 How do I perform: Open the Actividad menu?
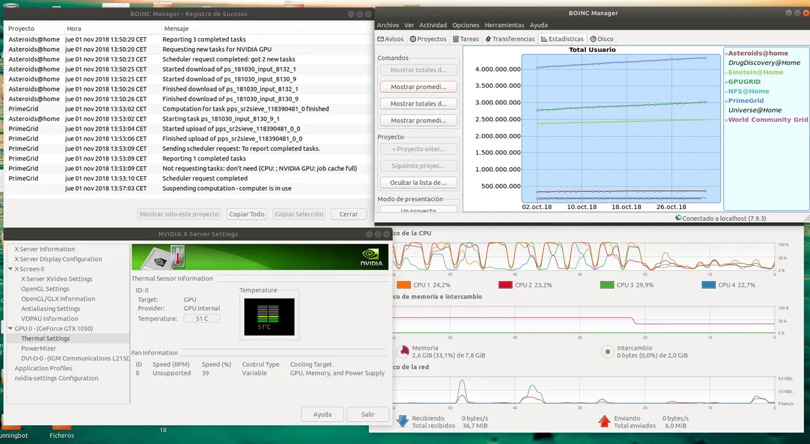coord(433,25)
